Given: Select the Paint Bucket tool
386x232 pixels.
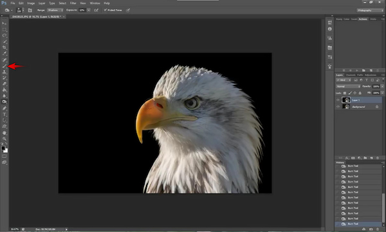Looking at the screenshot, I should tap(5, 90).
